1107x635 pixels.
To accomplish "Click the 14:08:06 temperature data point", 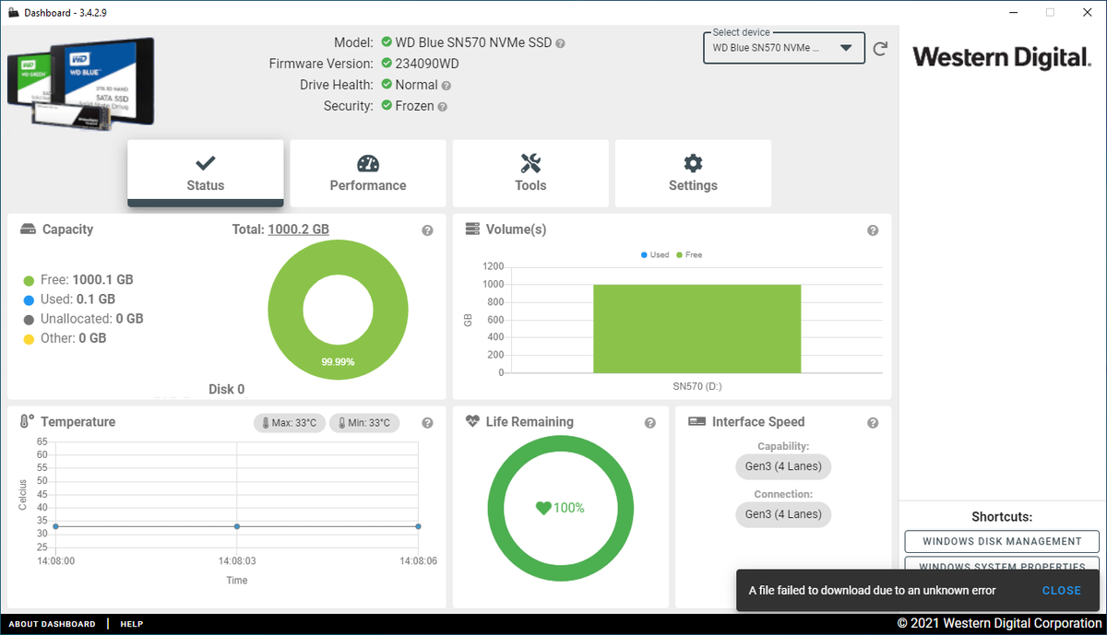I will click(418, 526).
